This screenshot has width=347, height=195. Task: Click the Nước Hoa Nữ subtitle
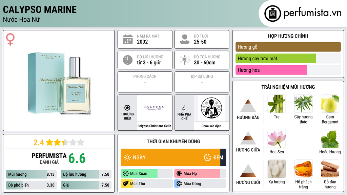pos(21,20)
